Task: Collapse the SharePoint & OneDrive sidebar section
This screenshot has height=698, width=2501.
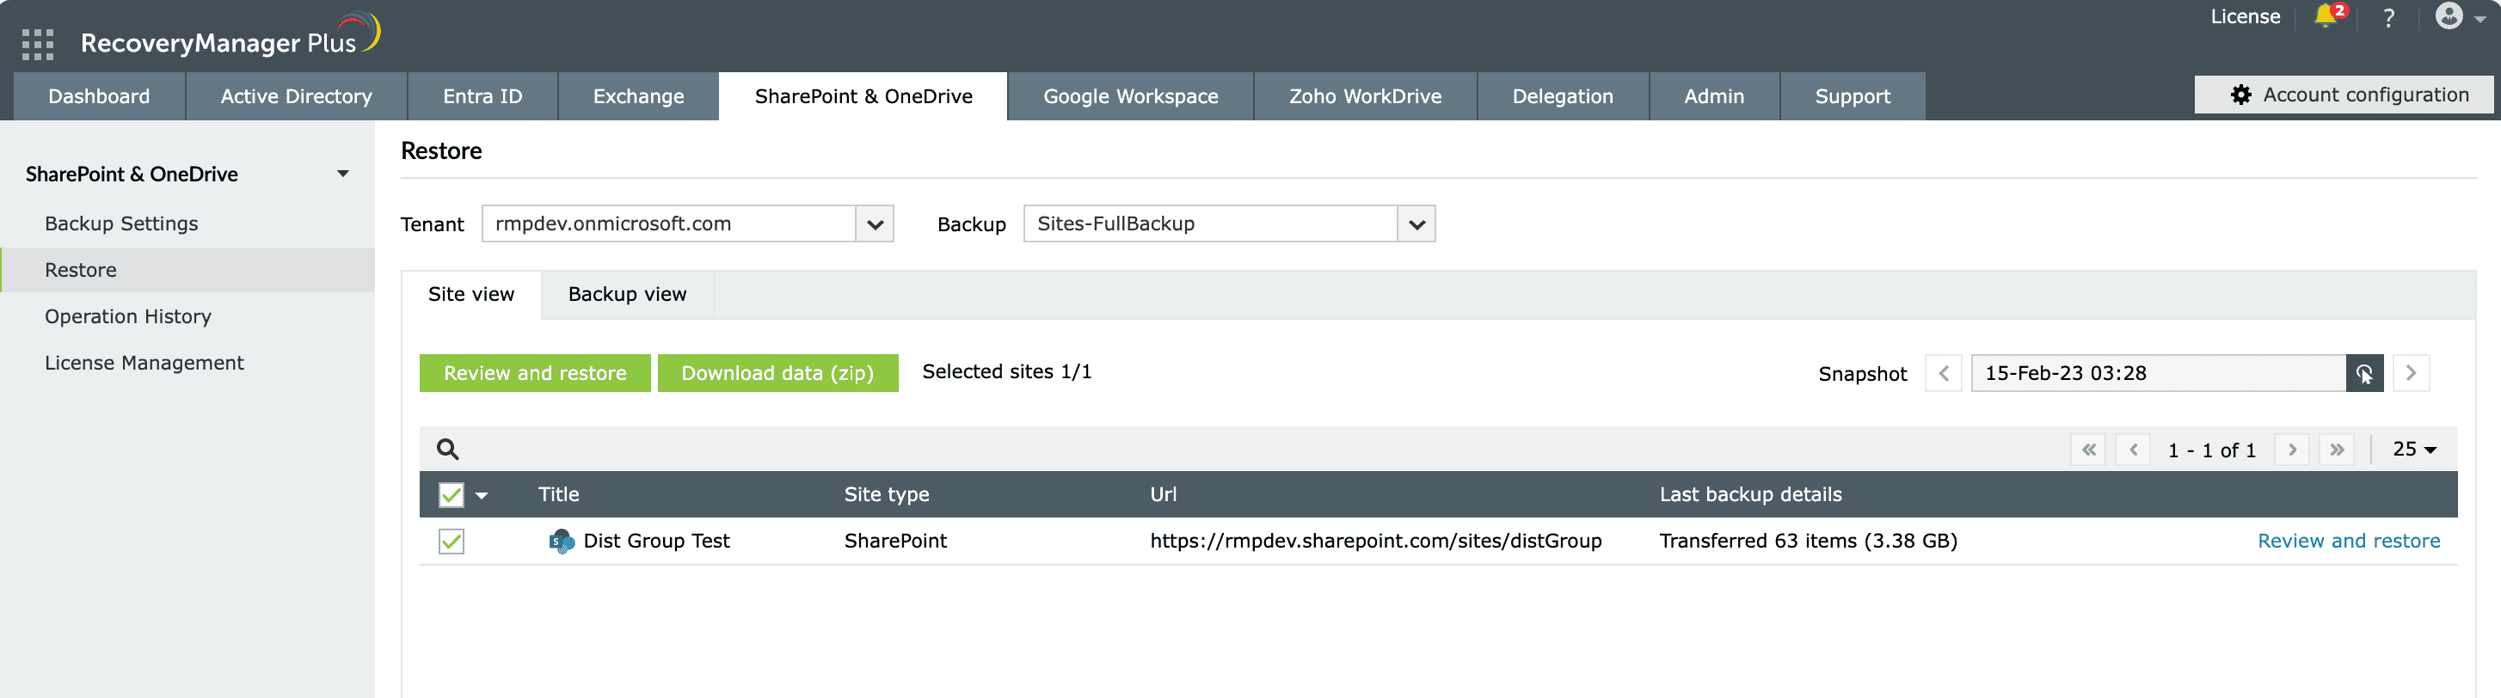Action: (x=342, y=174)
